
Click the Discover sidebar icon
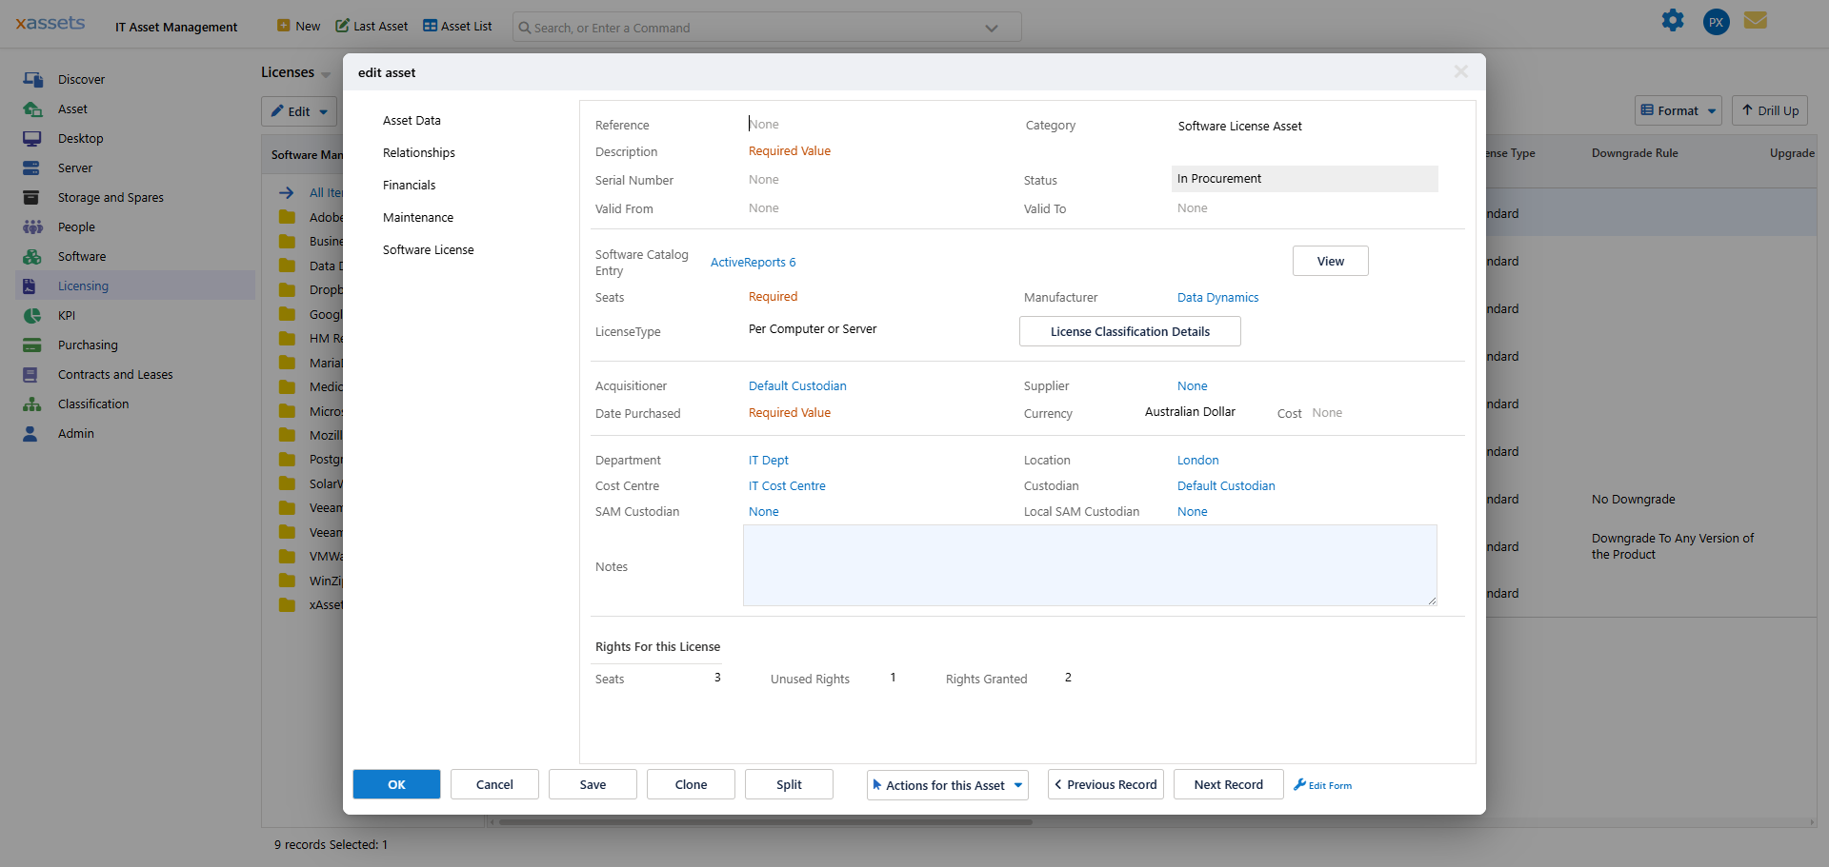[32, 80]
